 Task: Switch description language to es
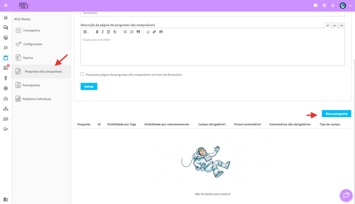342,26
